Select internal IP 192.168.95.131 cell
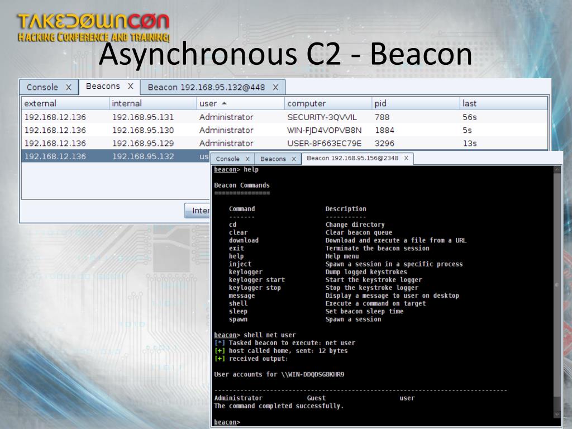Image resolution: width=572 pixels, height=429 pixels. (143, 117)
